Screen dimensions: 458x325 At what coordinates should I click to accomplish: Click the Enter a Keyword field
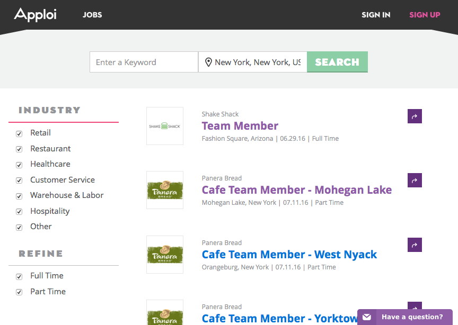[144, 62]
